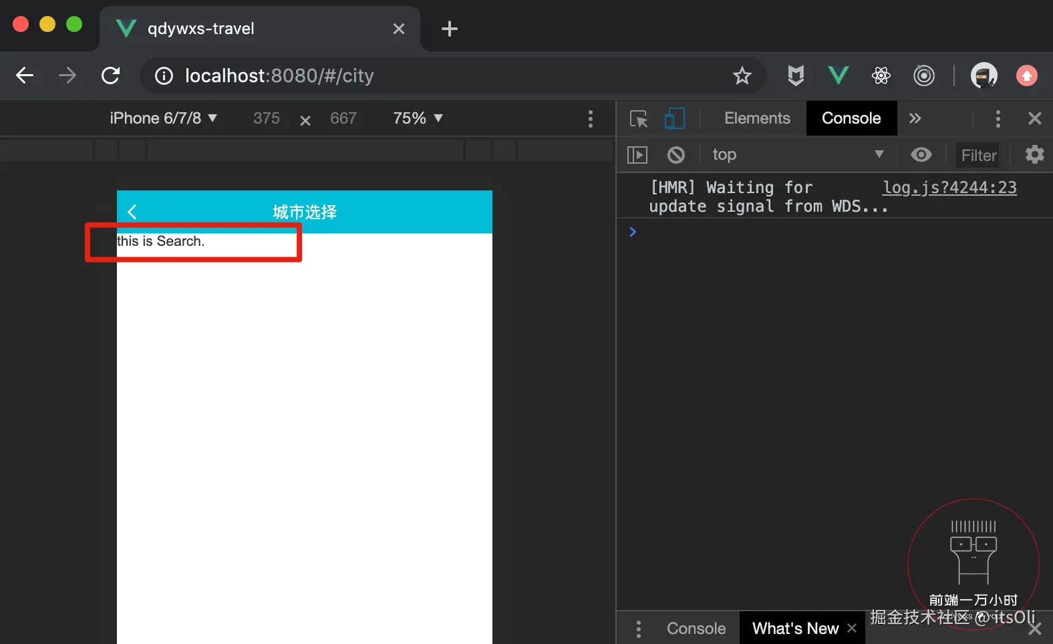Open the top JavaScript context dropdown

coord(798,155)
